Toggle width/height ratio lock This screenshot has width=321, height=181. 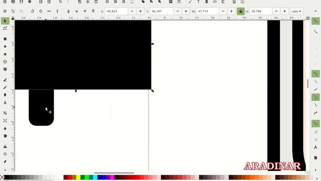(x=241, y=11)
